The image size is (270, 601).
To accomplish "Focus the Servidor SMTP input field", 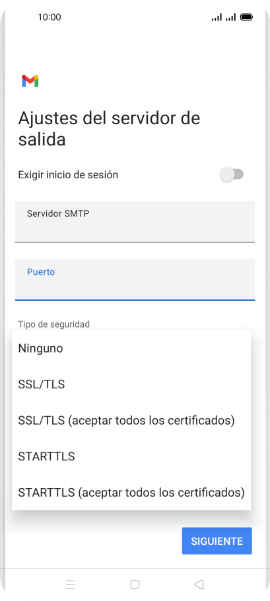I will 135,221.
